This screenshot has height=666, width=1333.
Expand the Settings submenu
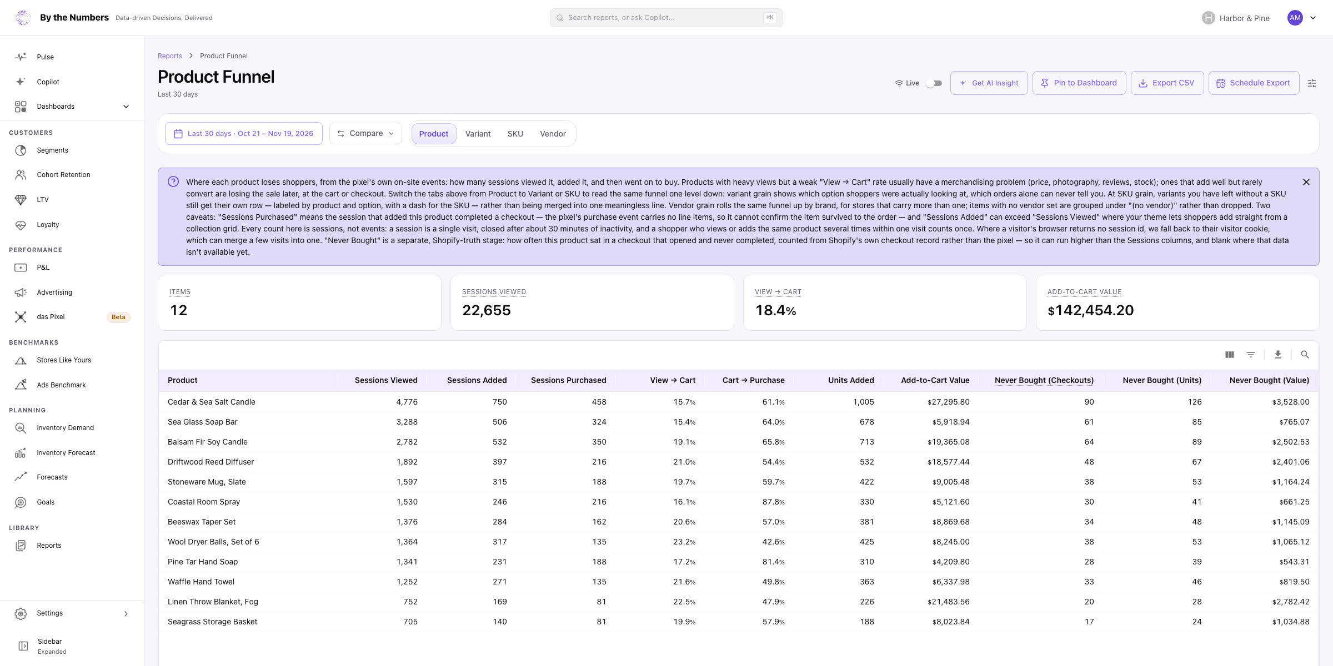pos(72,613)
